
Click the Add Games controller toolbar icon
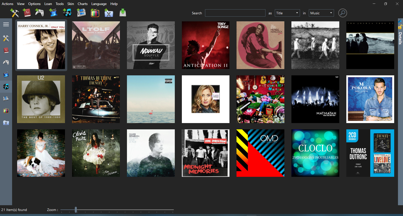click(39, 13)
